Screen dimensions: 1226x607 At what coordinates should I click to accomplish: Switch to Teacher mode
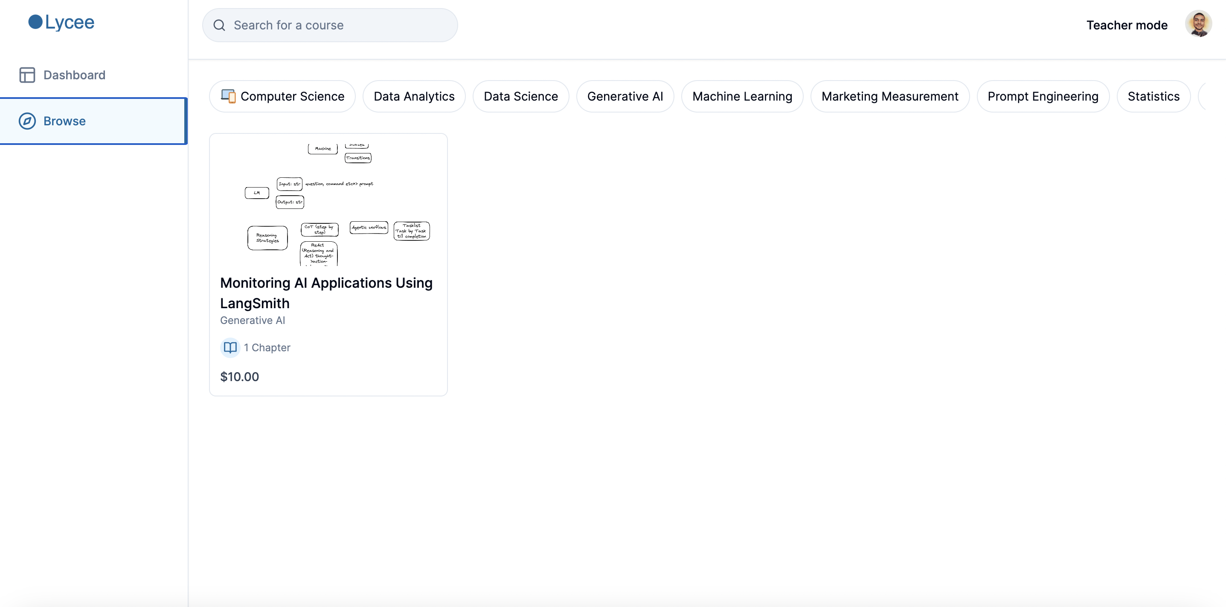point(1127,25)
